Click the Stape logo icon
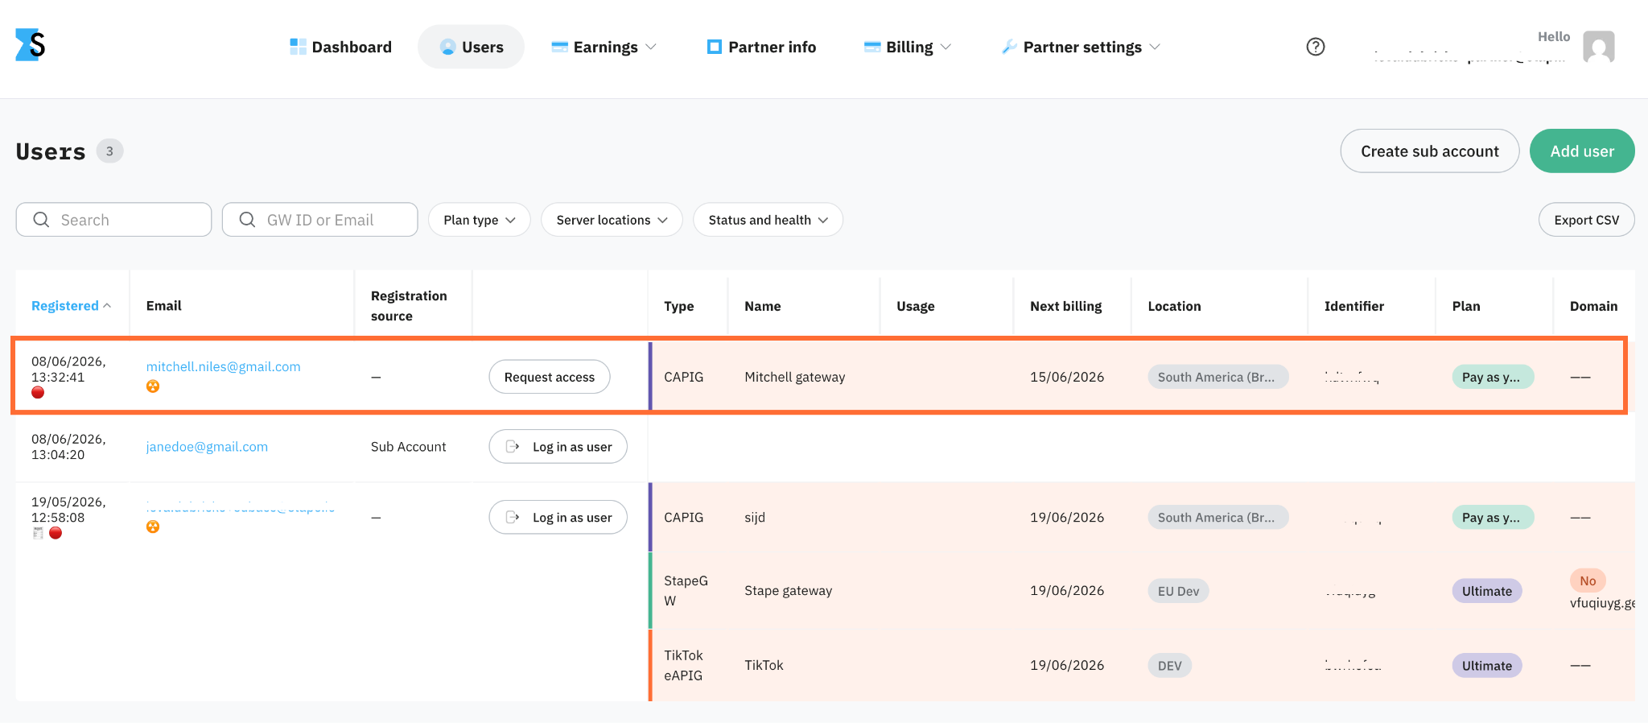The height and width of the screenshot is (723, 1648). (x=31, y=45)
